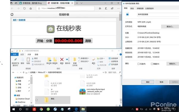Expand the Explorer address history dropdown
Viewport: 179px width, 112px height.
(x=103, y=72)
